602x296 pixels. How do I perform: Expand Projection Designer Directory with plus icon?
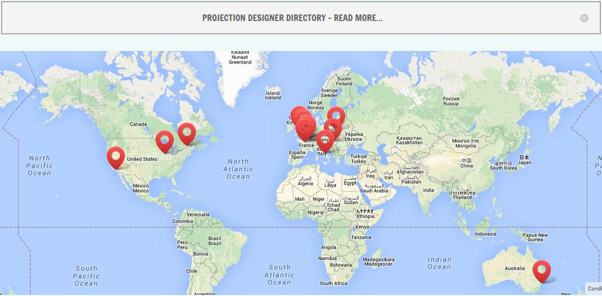[x=584, y=18]
